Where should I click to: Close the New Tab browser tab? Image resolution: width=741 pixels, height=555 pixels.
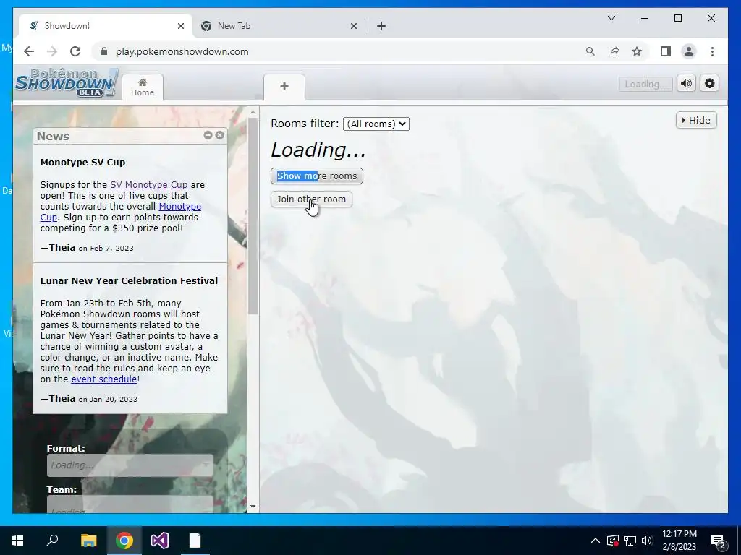[x=353, y=26]
